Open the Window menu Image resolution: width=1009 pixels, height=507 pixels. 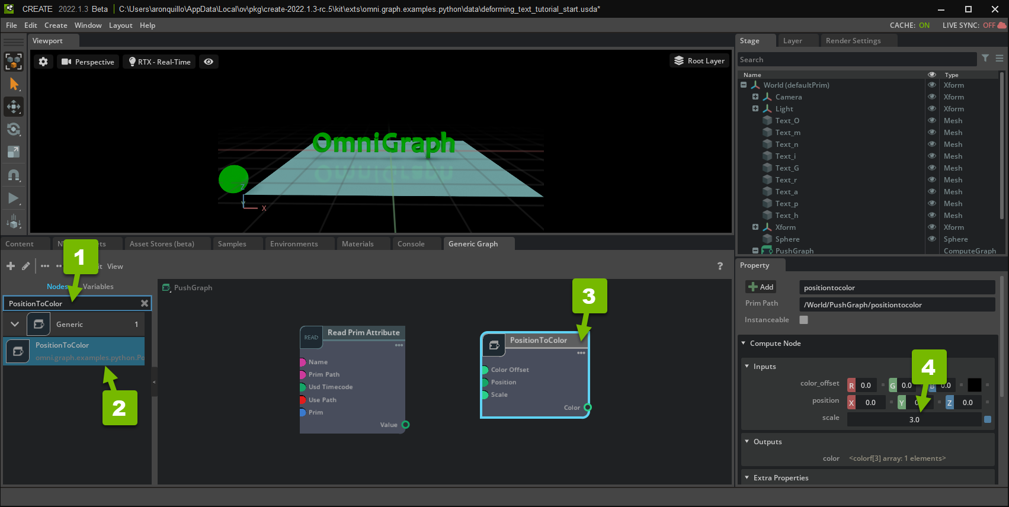88,25
